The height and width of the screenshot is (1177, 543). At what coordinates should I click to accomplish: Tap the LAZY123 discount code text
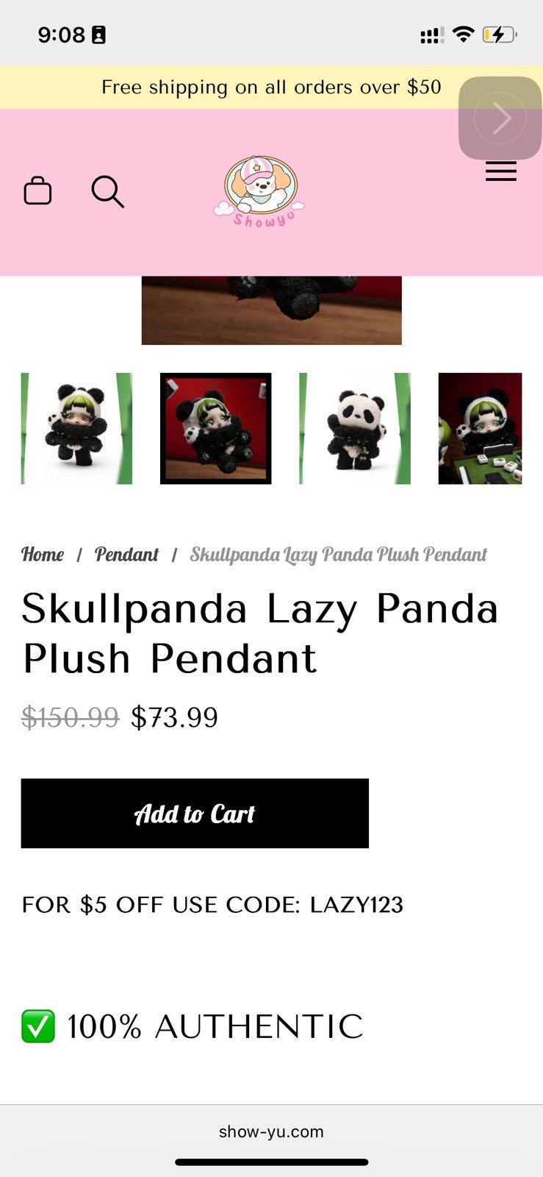coord(356,905)
